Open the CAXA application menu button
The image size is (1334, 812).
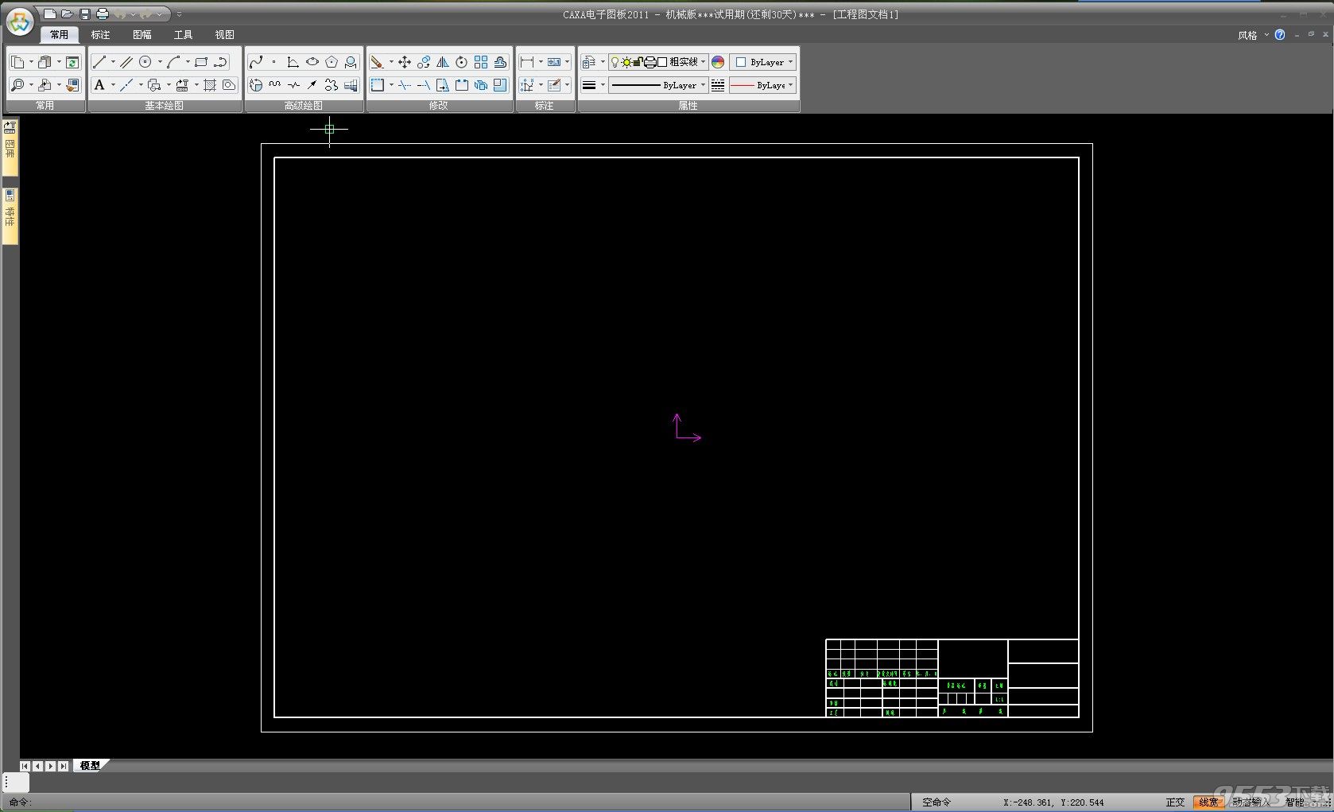click(20, 21)
